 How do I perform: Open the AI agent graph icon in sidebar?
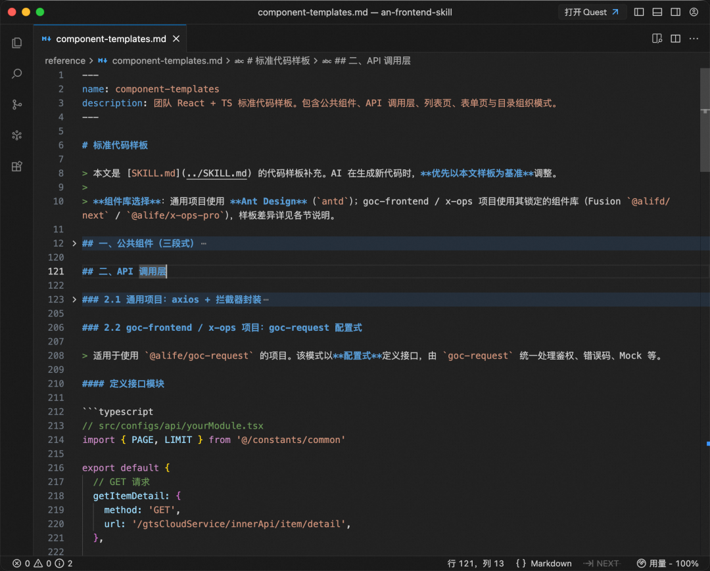[16, 135]
